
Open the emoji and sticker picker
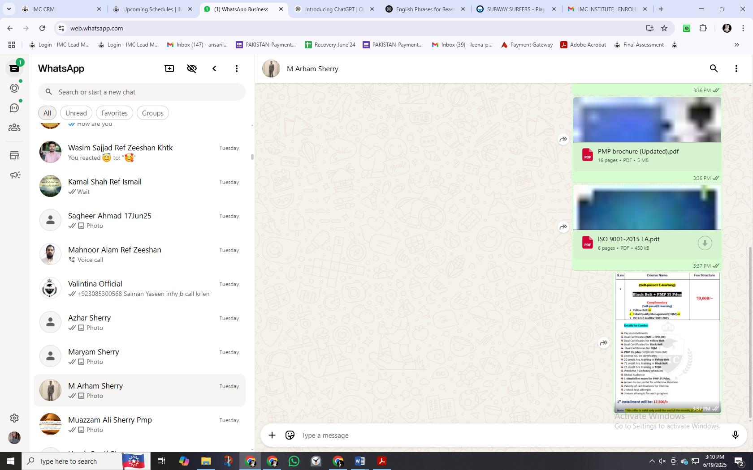tap(290, 435)
